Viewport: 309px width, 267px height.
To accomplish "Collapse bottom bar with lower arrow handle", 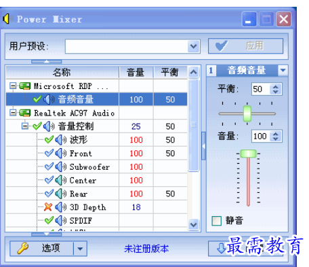I will click(x=47, y=234).
